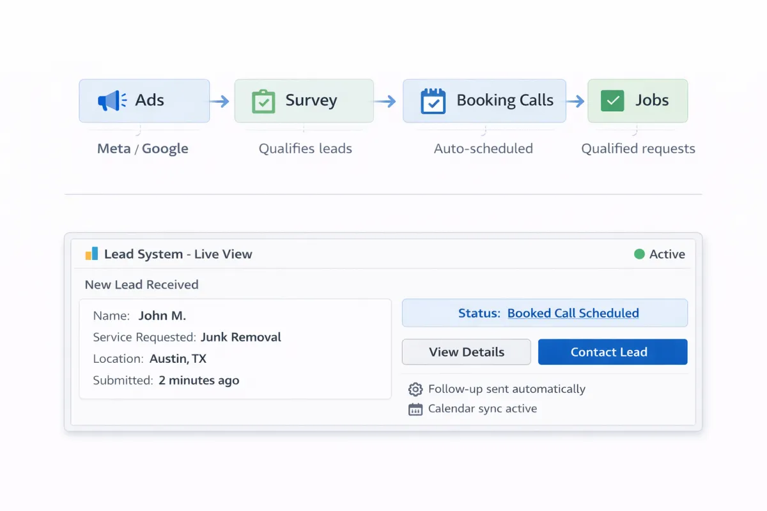The image size is (767, 511).
Task: Click the Lead System bar chart logo
Action: click(92, 254)
